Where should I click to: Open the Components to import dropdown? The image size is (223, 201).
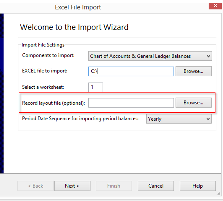coord(150,56)
